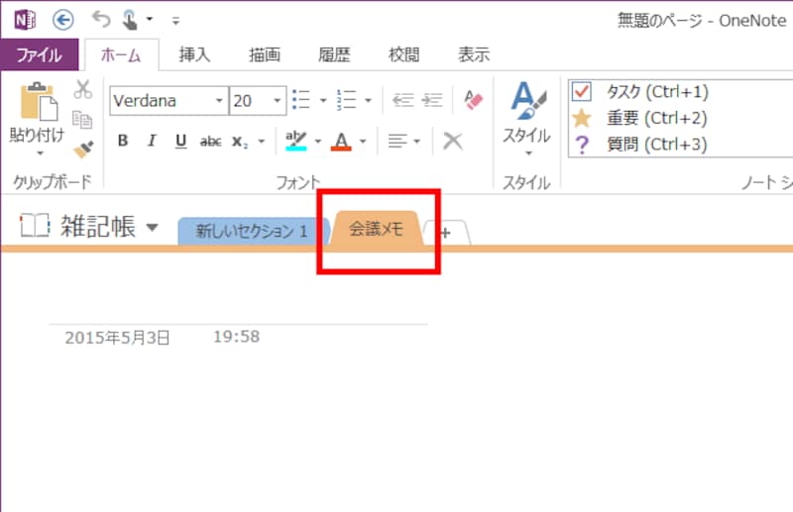This screenshot has width=793, height=512.
Task: Toggle subscript formatting
Action: 240,142
